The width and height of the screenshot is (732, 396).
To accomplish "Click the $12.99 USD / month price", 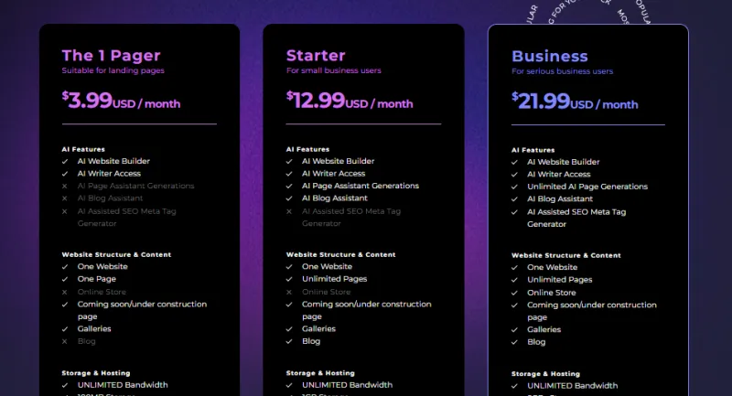I will tap(349, 101).
